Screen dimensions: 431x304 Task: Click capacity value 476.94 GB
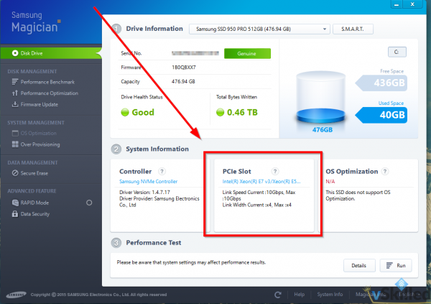[x=183, y=82]
